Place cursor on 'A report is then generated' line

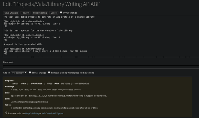(23, 44)
